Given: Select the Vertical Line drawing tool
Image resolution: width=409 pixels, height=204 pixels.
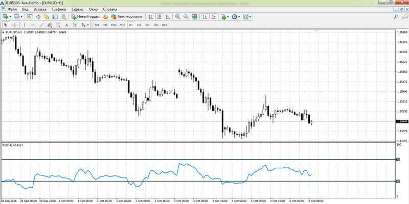Looking at the screenshot, I should (24, 25).
